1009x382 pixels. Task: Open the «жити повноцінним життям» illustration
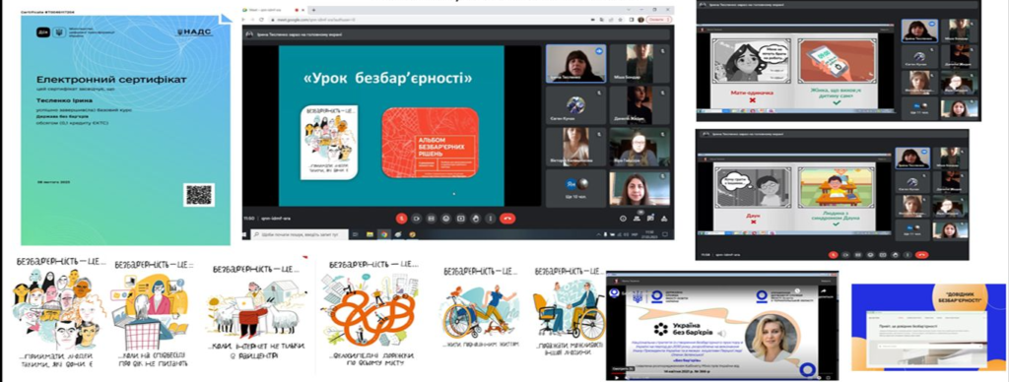481,310
